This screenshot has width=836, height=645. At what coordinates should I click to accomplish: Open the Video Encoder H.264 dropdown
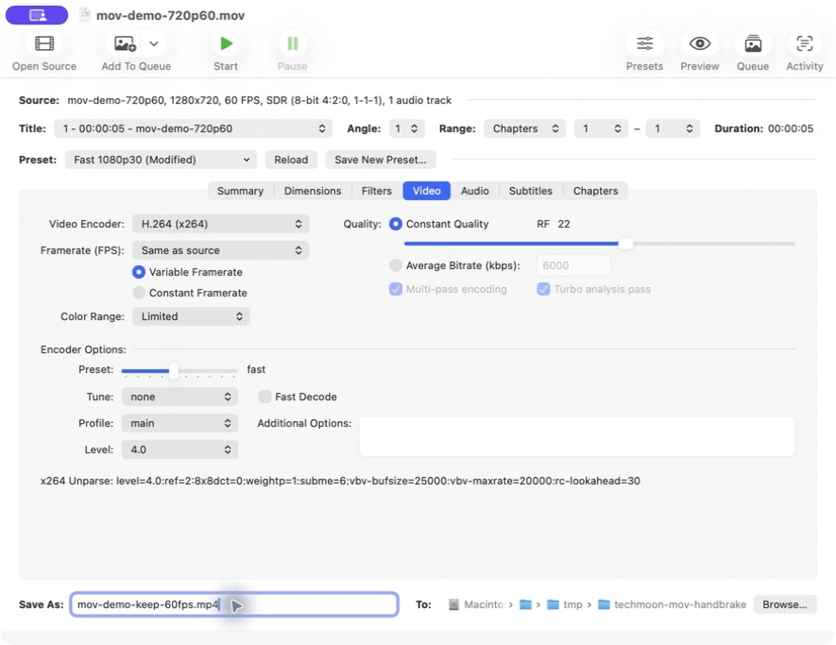(x=221, y=224)
